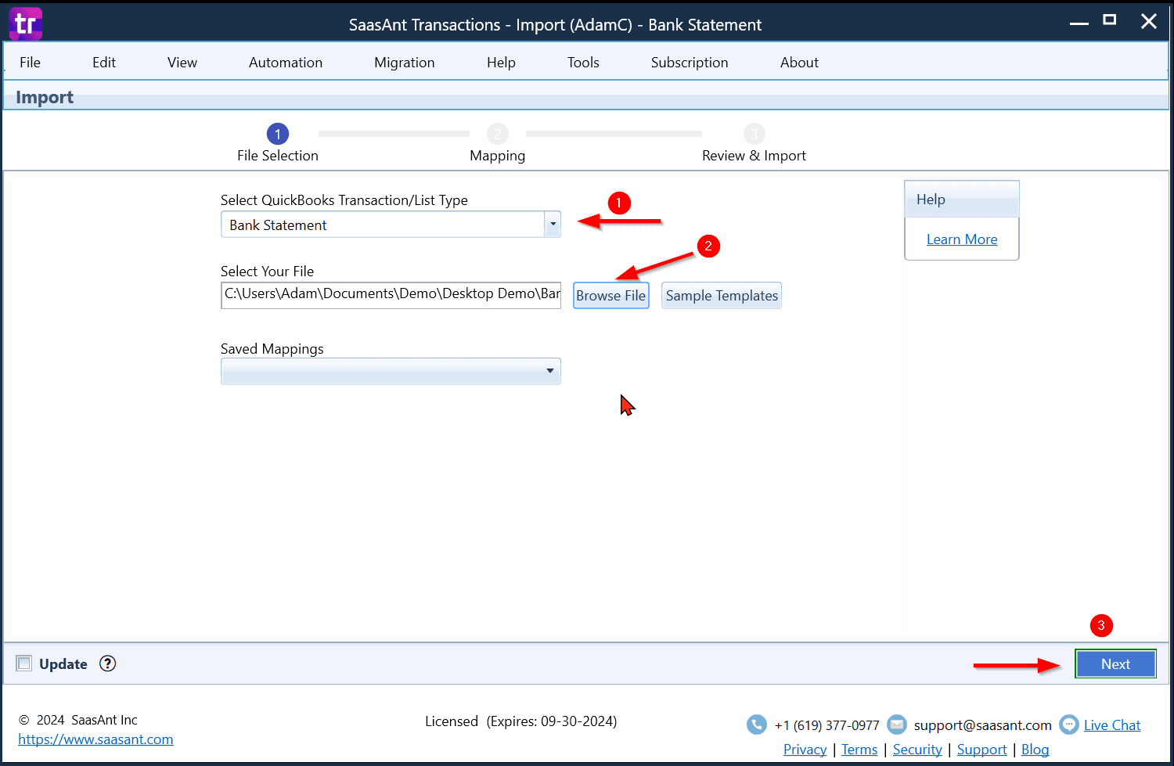Click the Select QuickBooks Transaction/List Type label
Screen dimensions: 1174x766
click(344, 200)
